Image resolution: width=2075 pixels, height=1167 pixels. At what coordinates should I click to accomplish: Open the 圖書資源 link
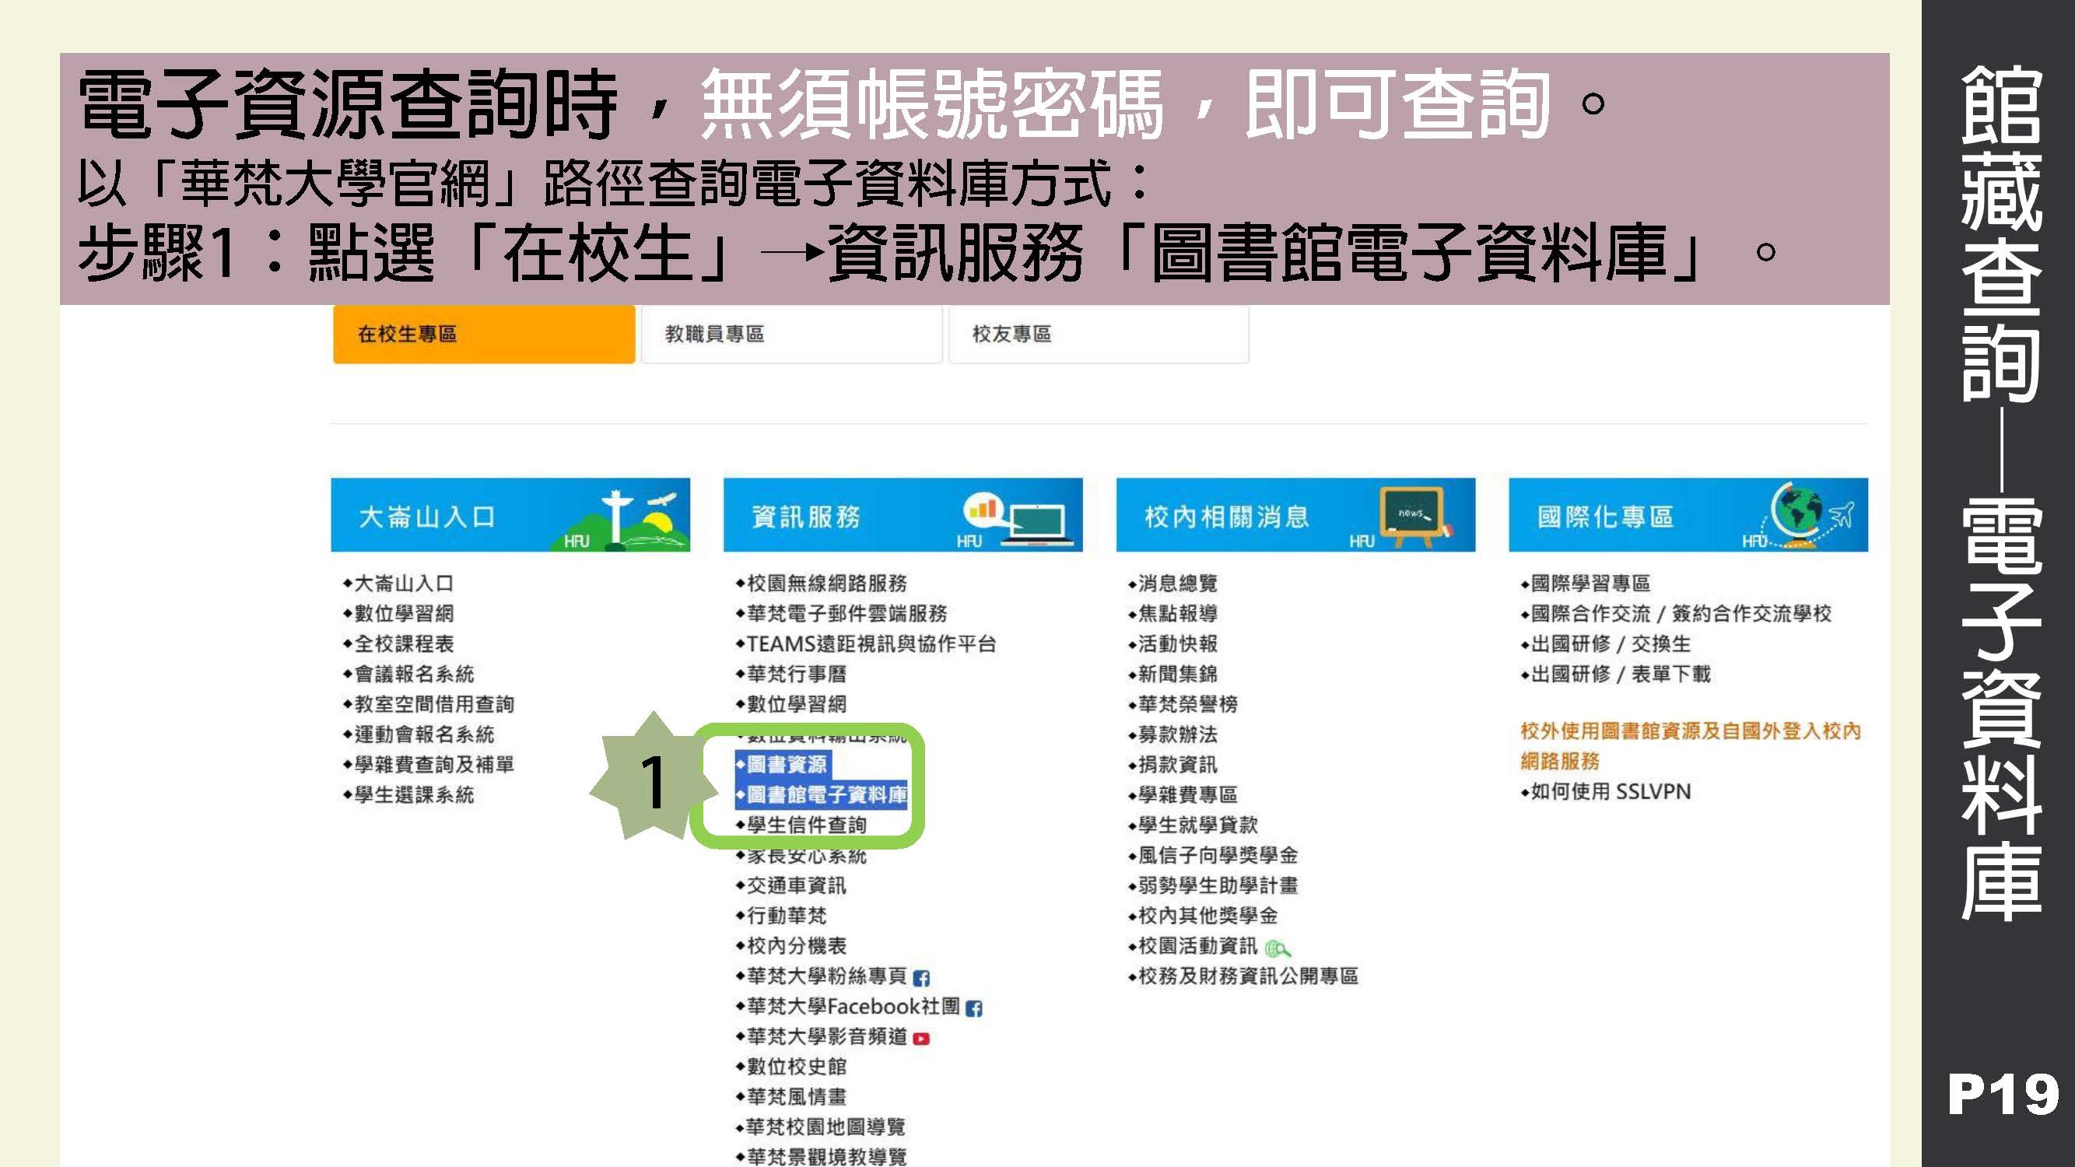tap(787, 764)
